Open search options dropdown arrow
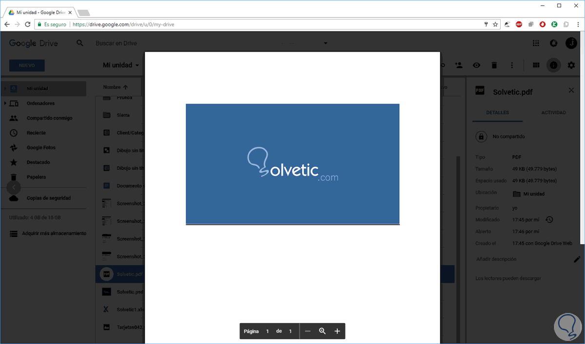Image resolution: width=585 pixels, height=344 pixels. (x=326, y=43)
